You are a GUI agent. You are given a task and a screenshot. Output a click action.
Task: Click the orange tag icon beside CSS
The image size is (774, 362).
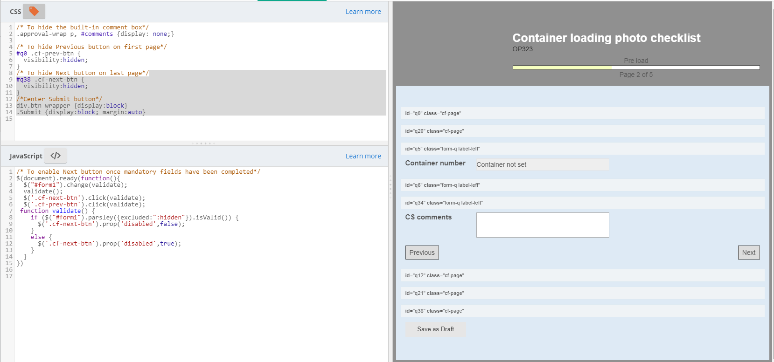pos(34,11)
